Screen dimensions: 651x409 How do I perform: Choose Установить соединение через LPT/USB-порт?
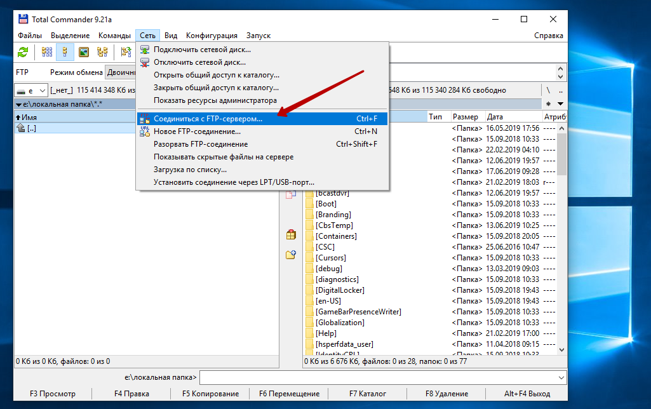tap(262, 182)
